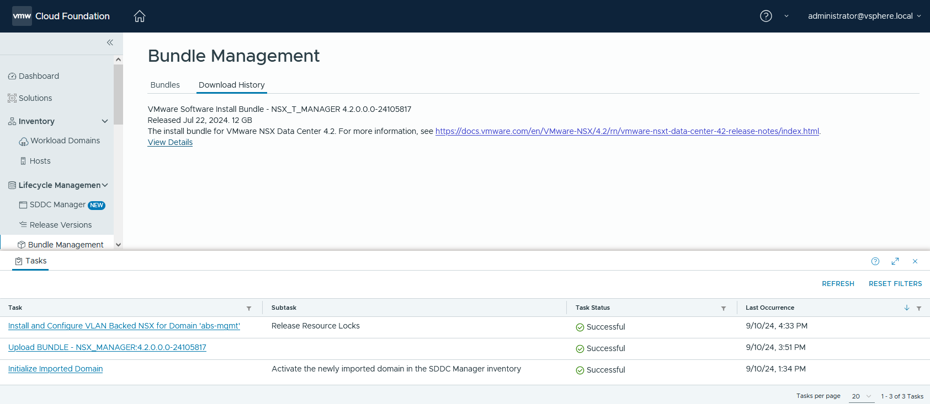Switch to the Bundles tab
930x404 pixels.
[165, 85]
